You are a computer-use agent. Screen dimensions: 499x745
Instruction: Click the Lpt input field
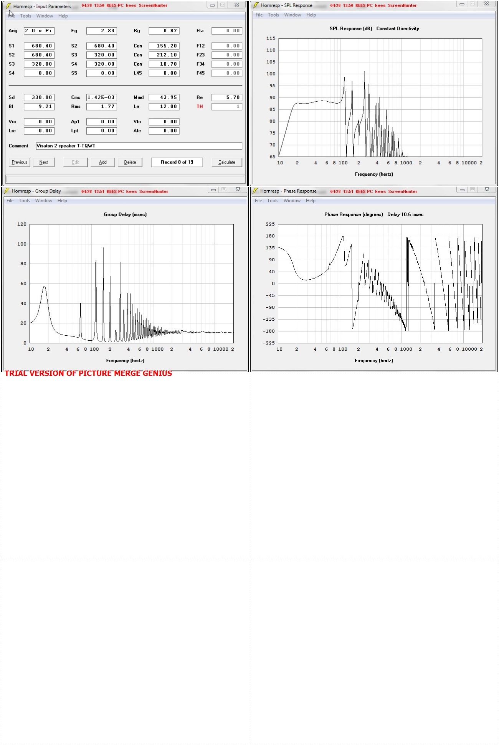tap(101, 131)
